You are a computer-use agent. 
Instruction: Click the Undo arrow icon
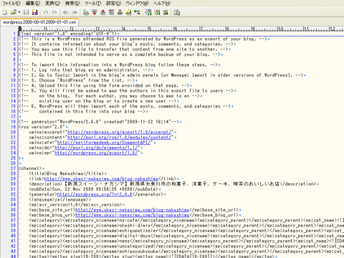pyautogui.click(x=46, y=12)
